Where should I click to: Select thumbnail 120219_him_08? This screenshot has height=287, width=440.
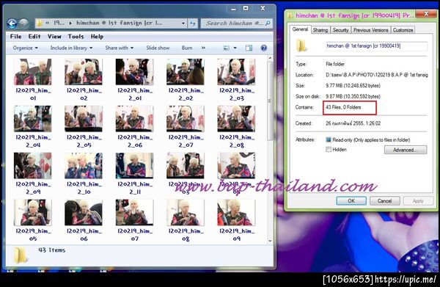coord(186,213)
